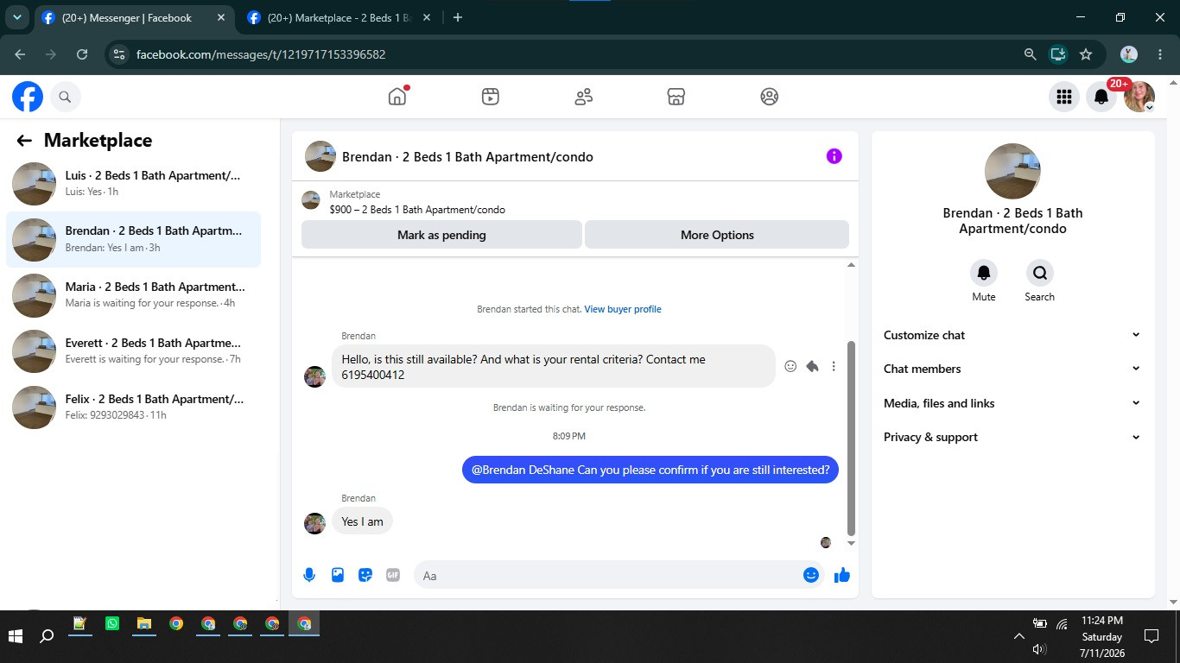Switch to the Messenger | Facebook tab
The height and width of the screenshot is (663, 1180).
[x=134, y=17]
